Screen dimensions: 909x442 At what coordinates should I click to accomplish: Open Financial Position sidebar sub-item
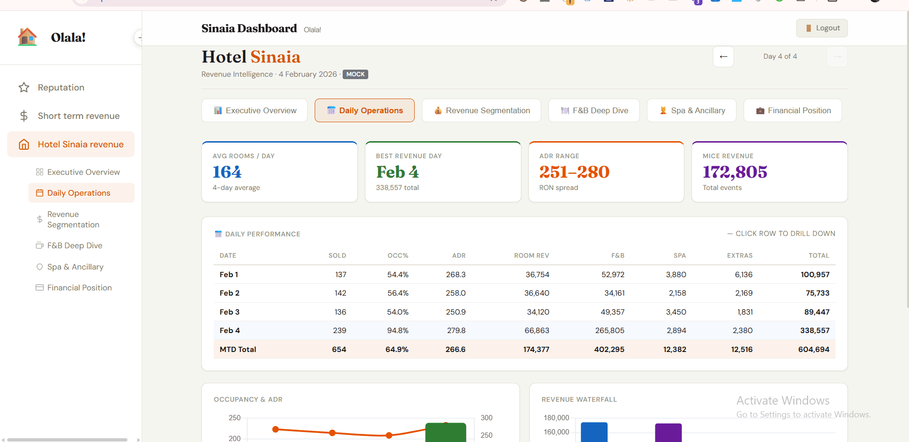(x=82, y=288)
